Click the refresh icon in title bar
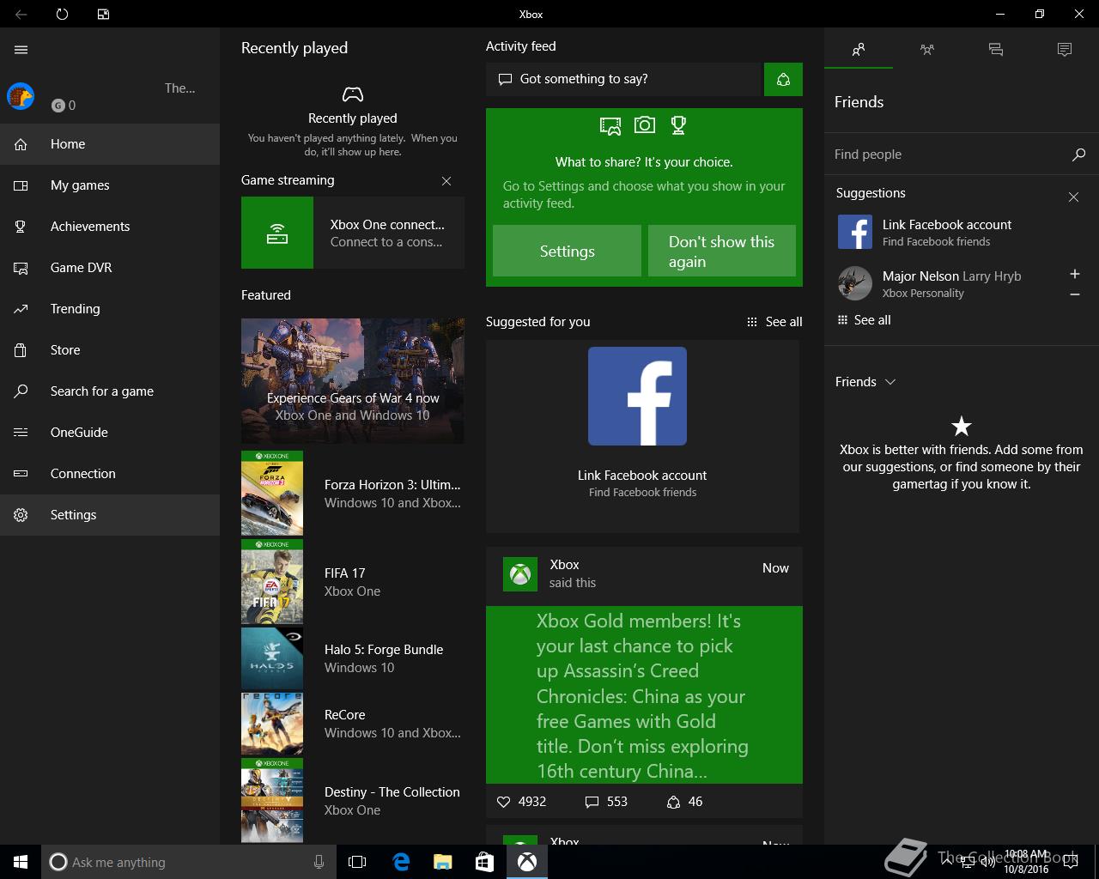This screenshot has width=1099, height=879. click(62, 14)
